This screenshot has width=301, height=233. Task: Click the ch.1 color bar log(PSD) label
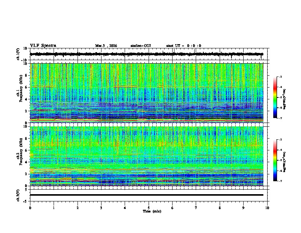pyautogui.click(x=285, y=99)
